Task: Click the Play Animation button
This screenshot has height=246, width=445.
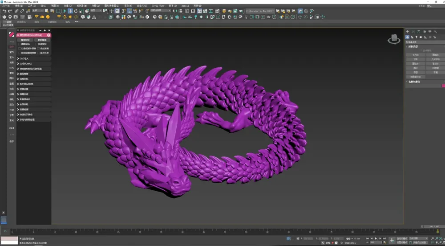Action: click(376, 238)
